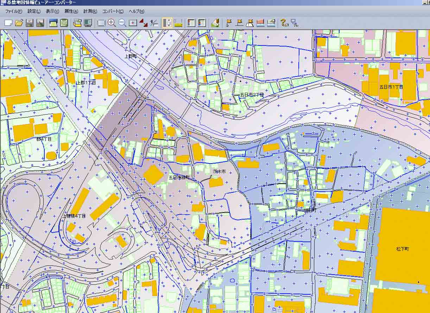Click the green contour map icon
Image resolution: width=430 pixels, height=313 pixels.
[x=64, y=23]
